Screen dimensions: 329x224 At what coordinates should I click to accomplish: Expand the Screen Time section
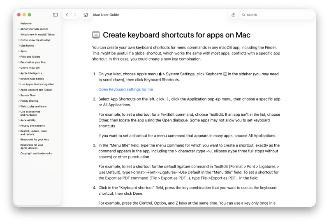[x=19, y=96]
